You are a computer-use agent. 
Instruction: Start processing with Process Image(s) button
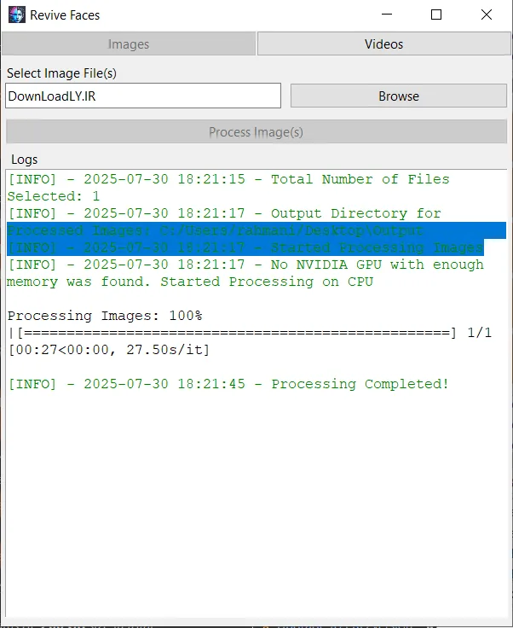tap(256, 131)
